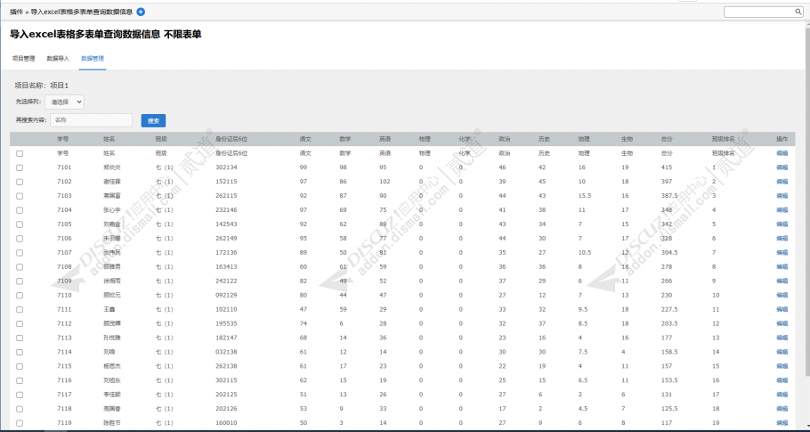The image size is (810, 432).
Task: Click the page heading 导入excel表格多表单查询数据信息 不限表单
Action: pos(105,35)
